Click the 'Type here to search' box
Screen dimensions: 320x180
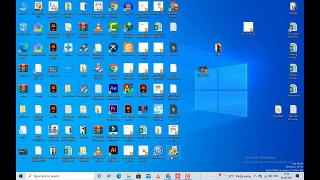[x=60, y=176]
